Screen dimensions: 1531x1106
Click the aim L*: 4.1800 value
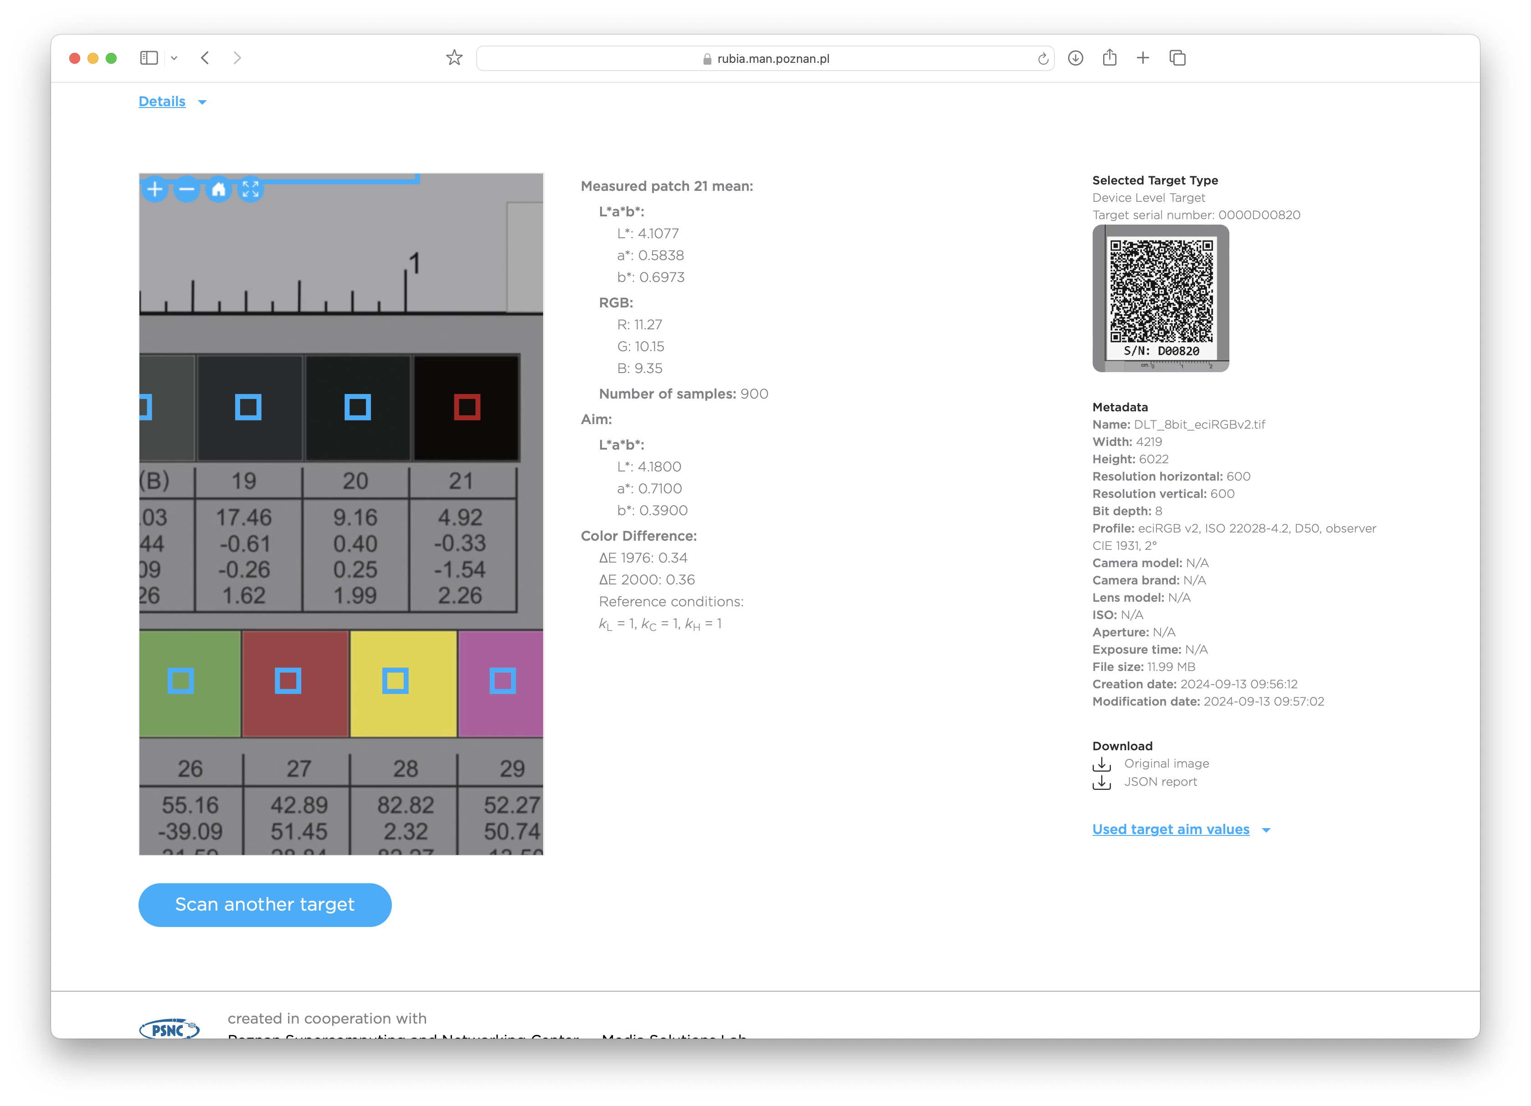tap(649, 467)
